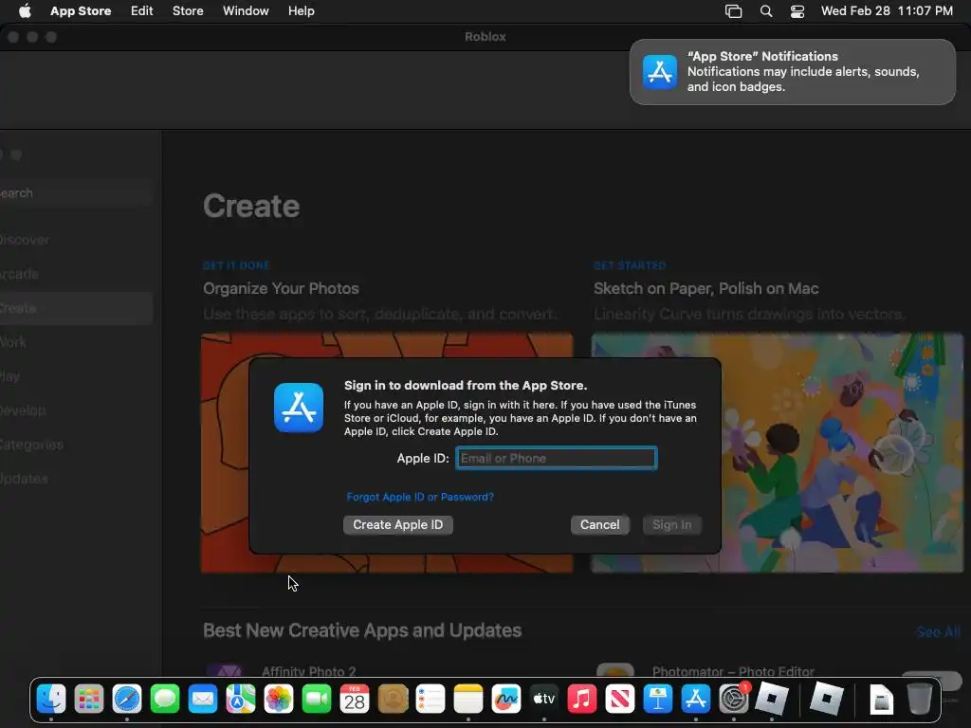This screenshot has height=728, width=971.
Task: Select Create in App Store sidebar
Action: point(77,308)
